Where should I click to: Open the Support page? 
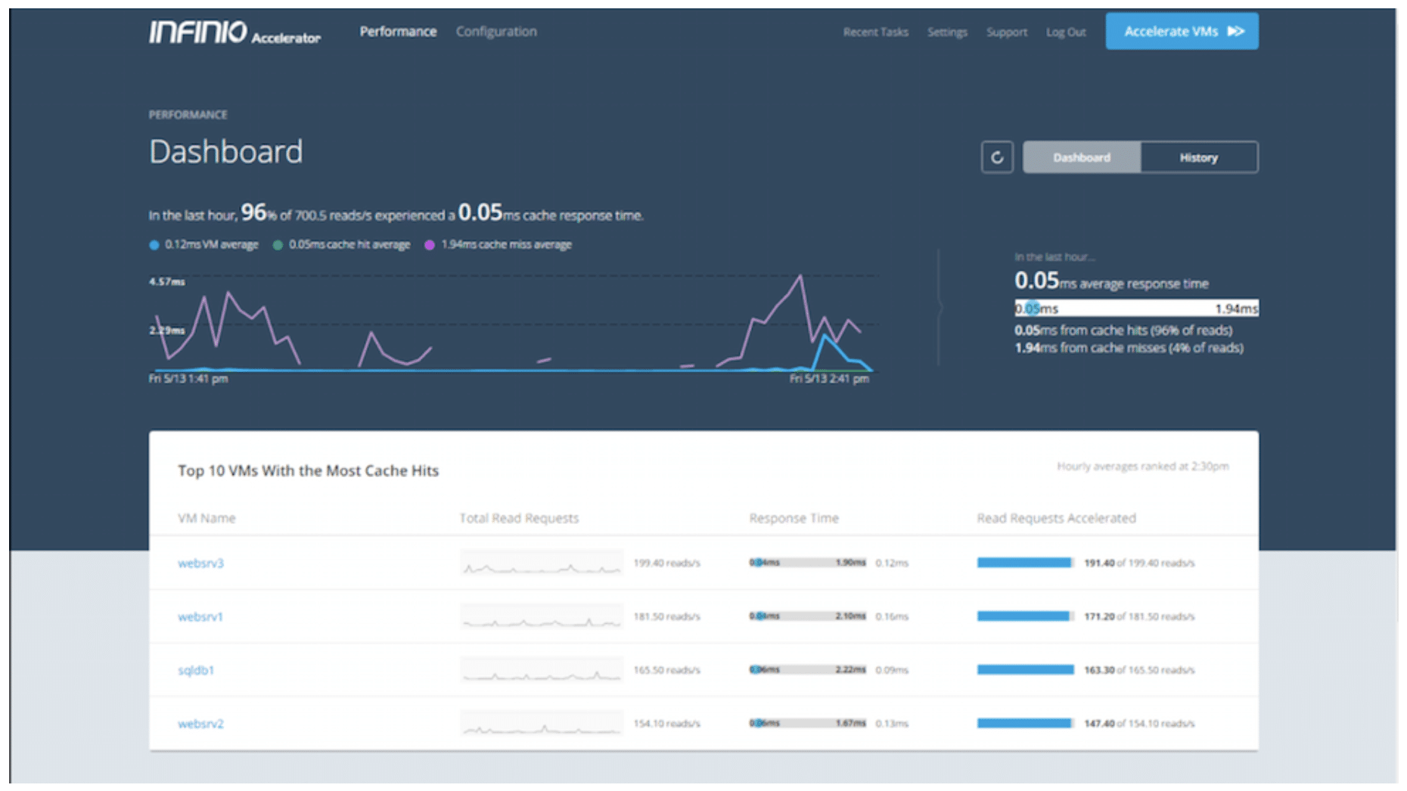pos(1006,32)
